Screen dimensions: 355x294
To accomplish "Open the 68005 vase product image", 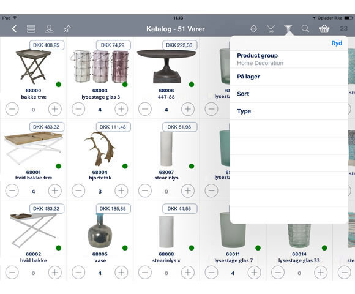I will (100, 230).
